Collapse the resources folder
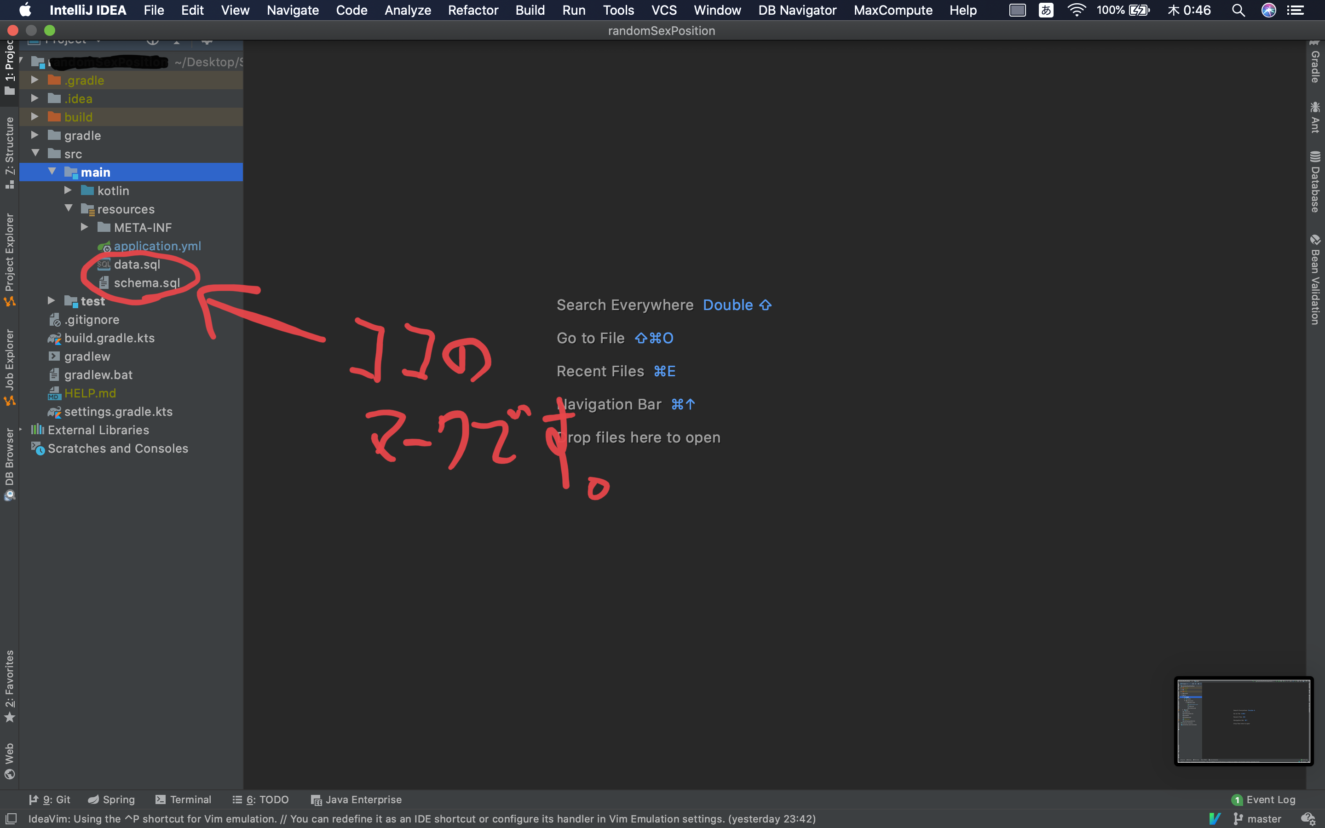 [x=69, y=209]
